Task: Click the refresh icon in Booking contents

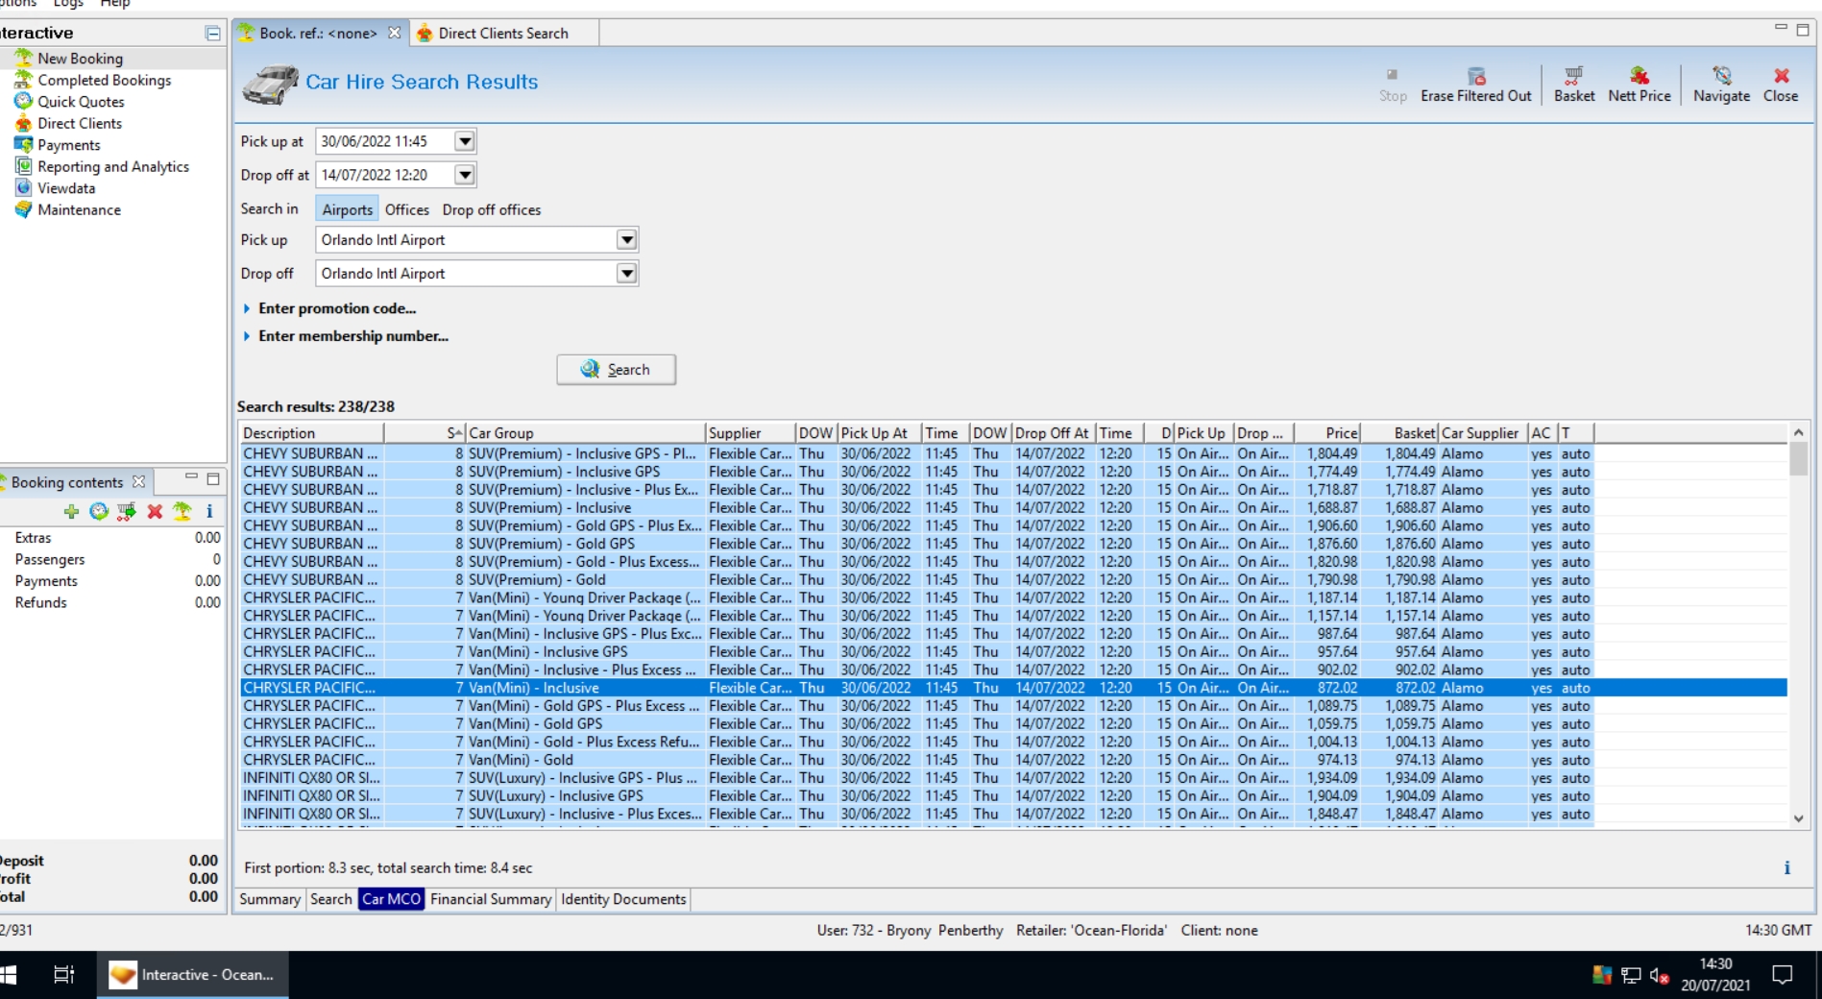Action: 99,512
